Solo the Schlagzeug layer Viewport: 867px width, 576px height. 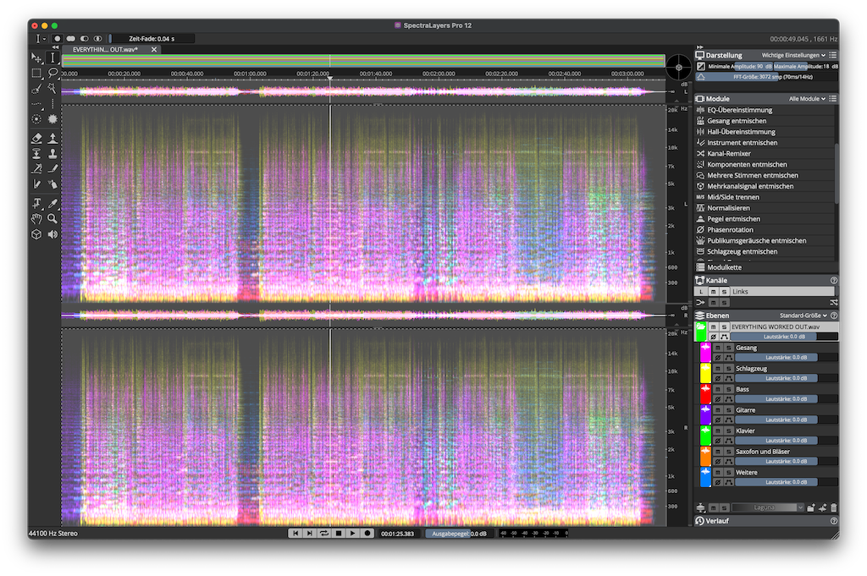pos(728,369)
